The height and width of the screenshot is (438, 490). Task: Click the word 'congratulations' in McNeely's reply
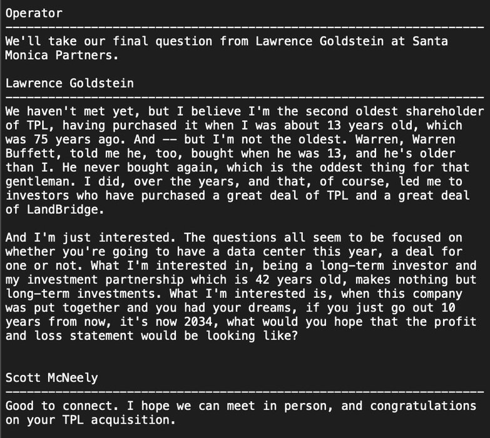click(x=423, y=406)
